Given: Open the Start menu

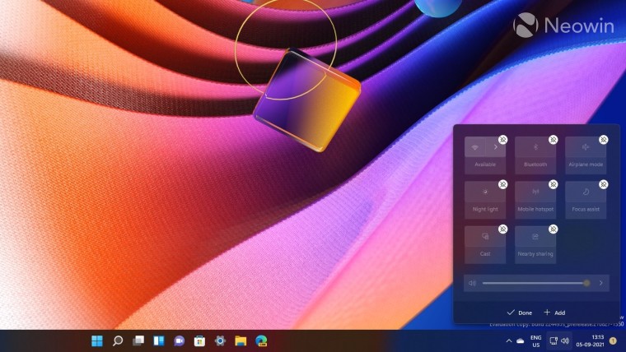Looking at the screenshot, I should (97, 340).
